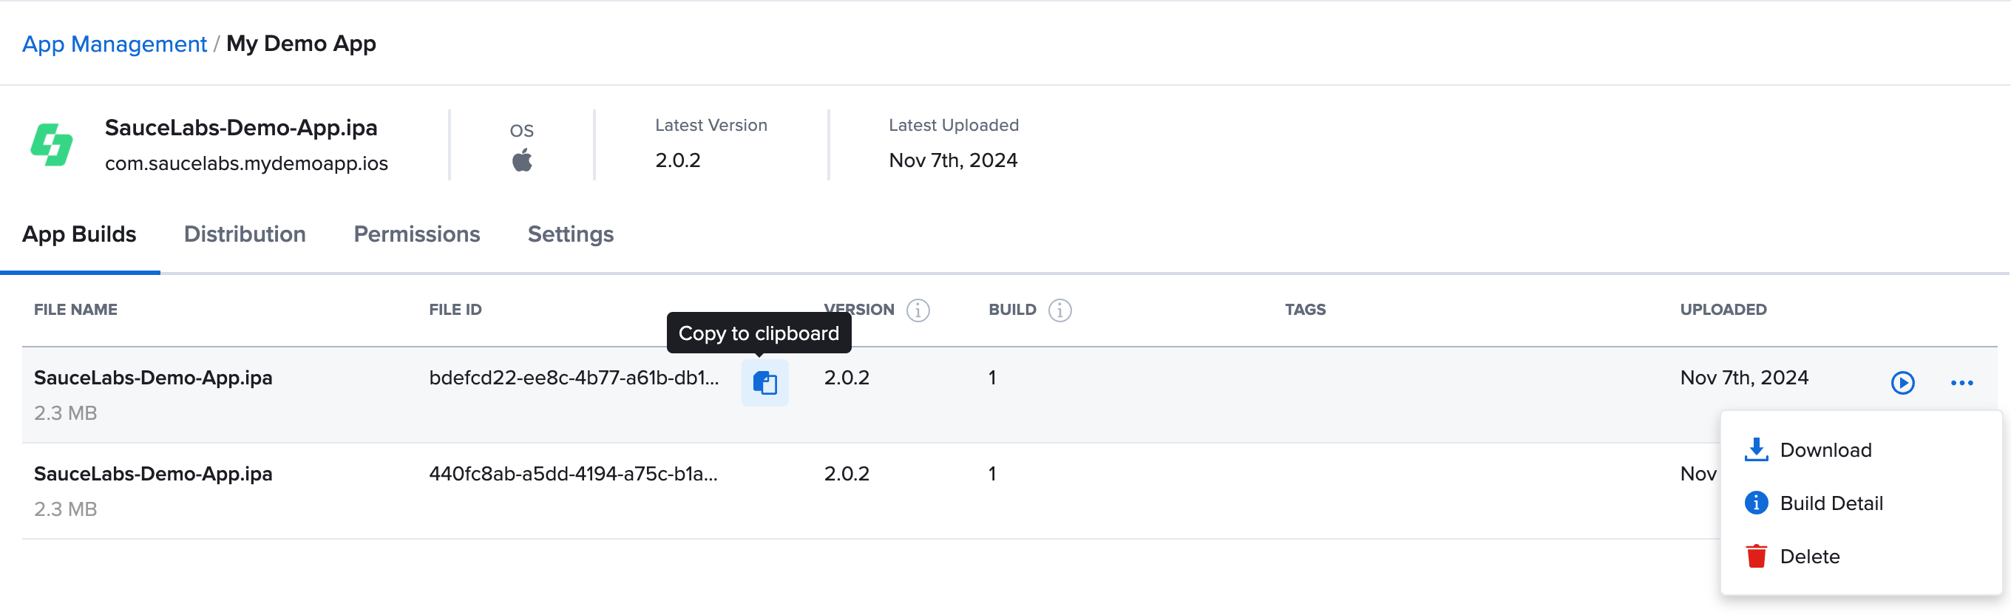Go to the Settings tab
The height and width of the screenshot is (615, 2011).
[x=570, y=234]
